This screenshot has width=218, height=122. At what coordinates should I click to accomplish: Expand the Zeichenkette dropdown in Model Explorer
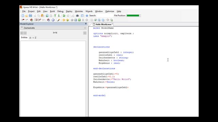coord(85,28)
